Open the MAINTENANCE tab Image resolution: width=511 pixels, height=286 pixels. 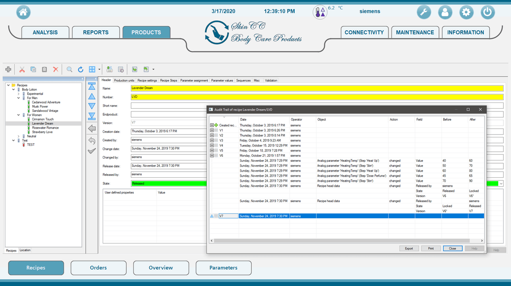click(415, 33)
